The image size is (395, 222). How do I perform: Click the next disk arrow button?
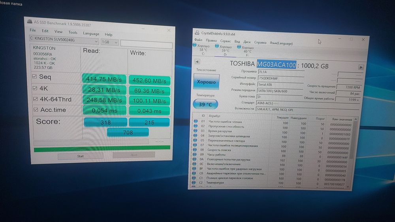361,67
